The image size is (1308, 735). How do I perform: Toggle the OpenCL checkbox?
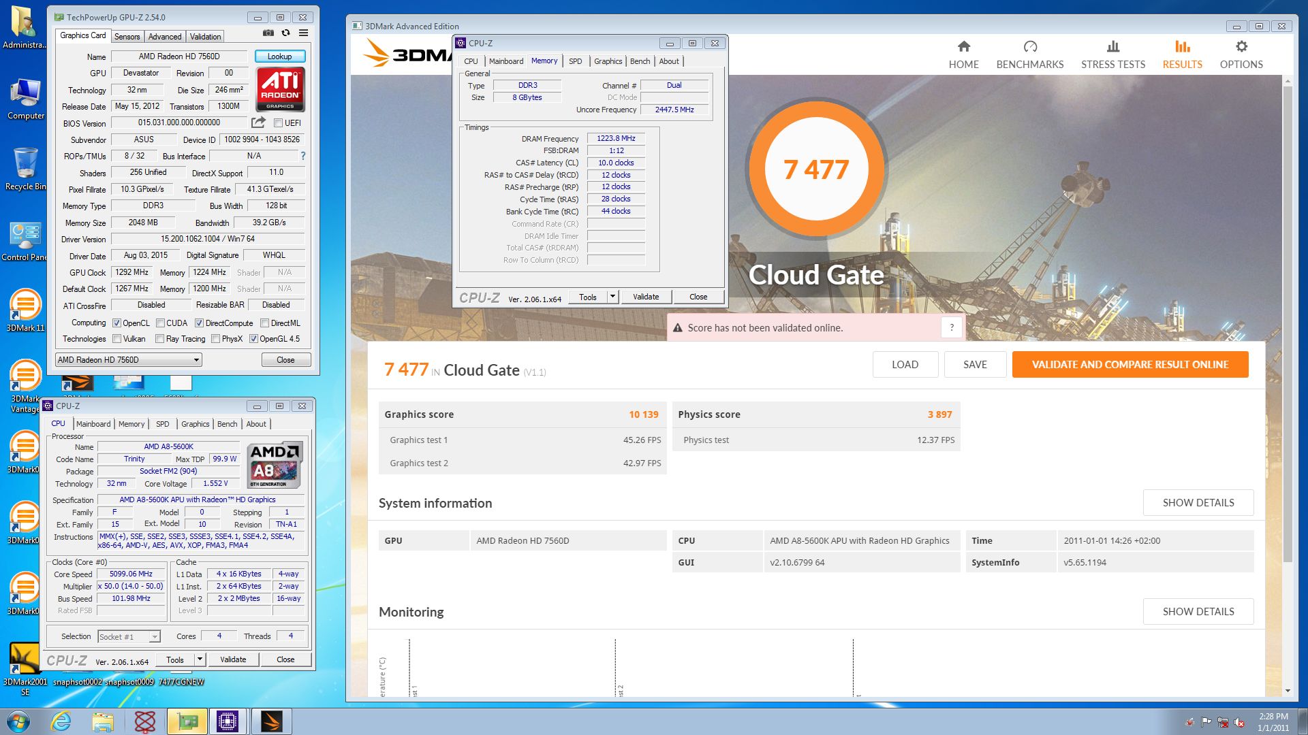(x=116, y=323)
